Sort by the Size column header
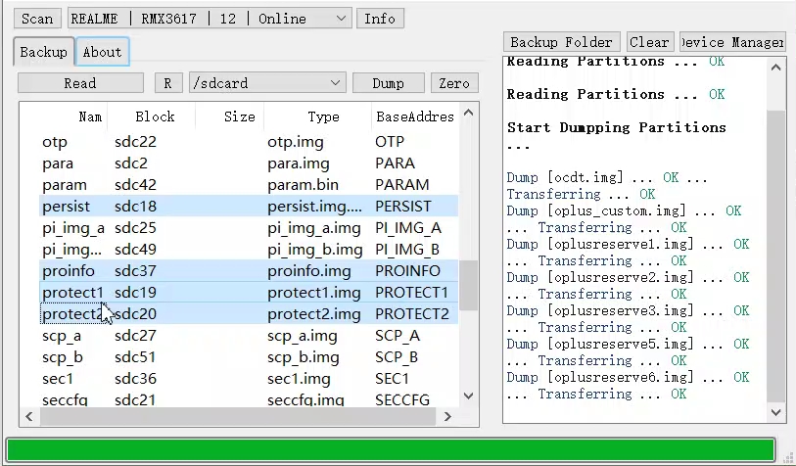 pyautogui.click(x=240, y=116)
